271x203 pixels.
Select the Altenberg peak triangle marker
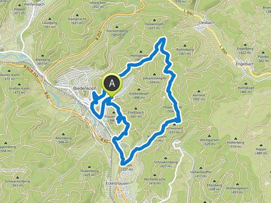(63, 134)
